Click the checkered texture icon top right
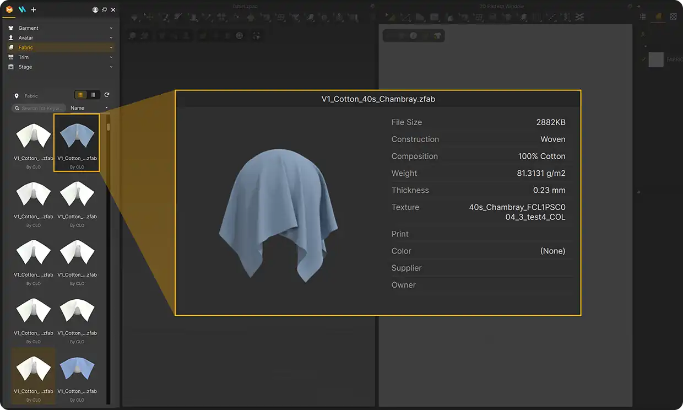This screenshot has width=683, height=410. [x=673, y=17]
